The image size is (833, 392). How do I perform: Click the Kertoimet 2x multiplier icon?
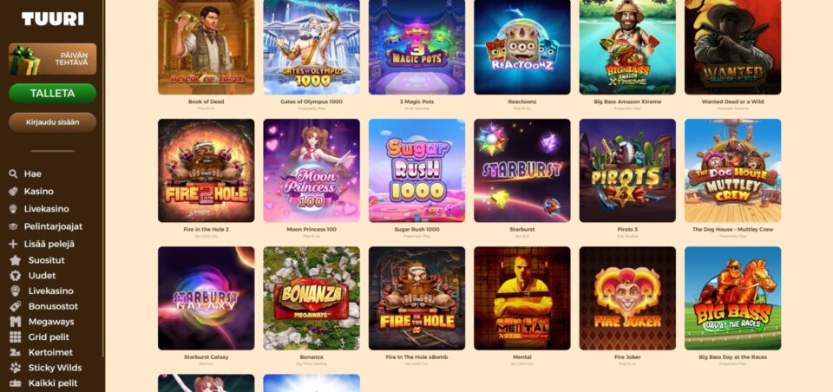16,352
